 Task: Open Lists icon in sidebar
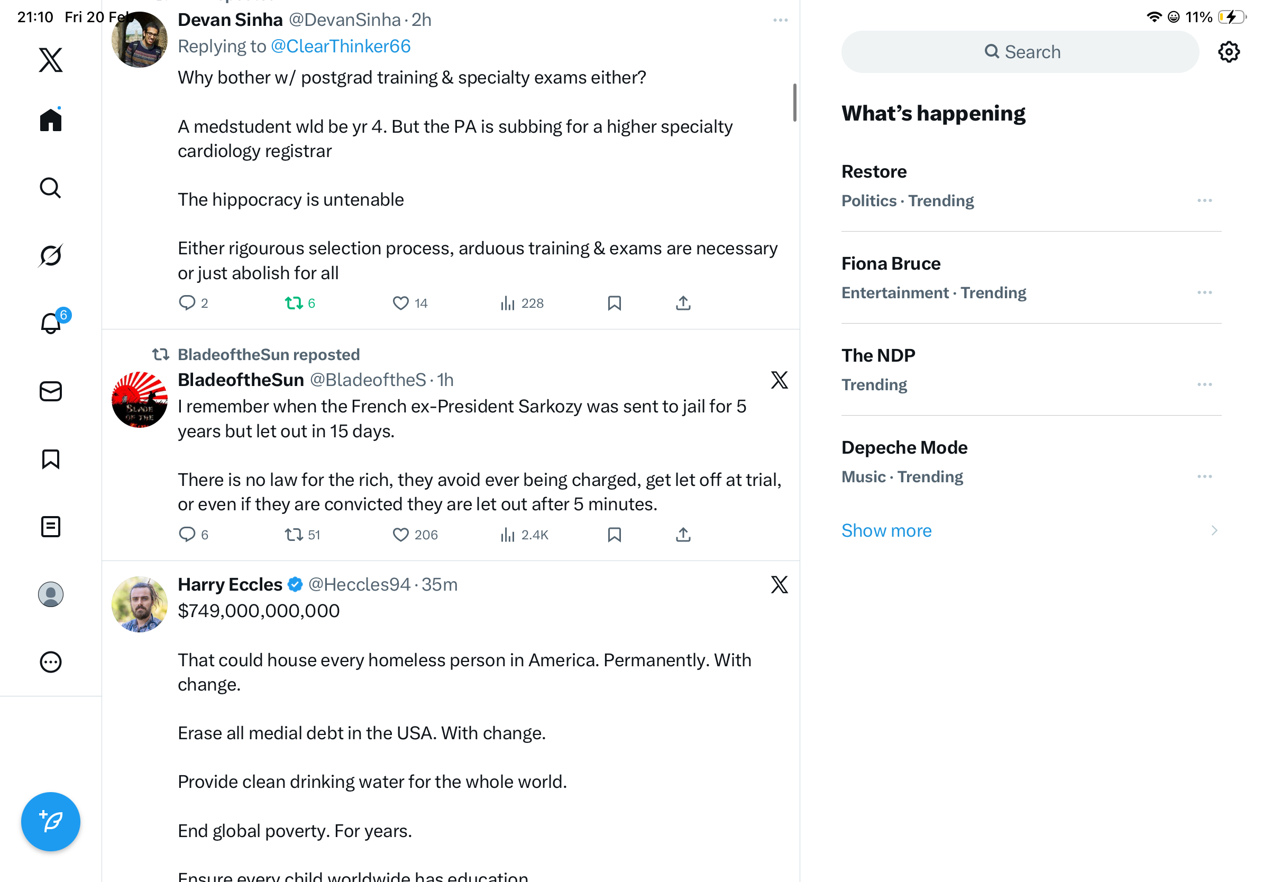point(51,527)
